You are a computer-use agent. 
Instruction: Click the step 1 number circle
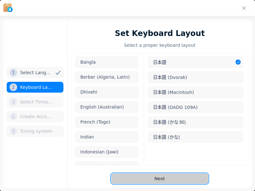coord(13,73)
